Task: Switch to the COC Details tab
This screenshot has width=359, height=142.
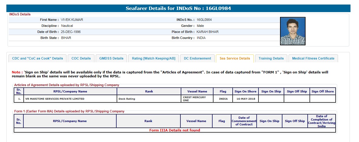Action: (81, 58)
